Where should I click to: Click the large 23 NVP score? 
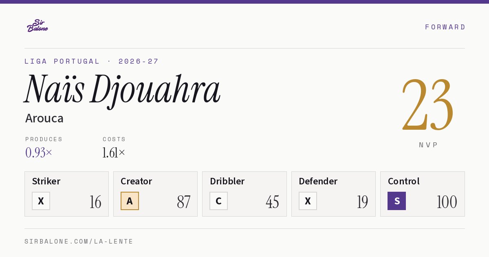point(428,104)
